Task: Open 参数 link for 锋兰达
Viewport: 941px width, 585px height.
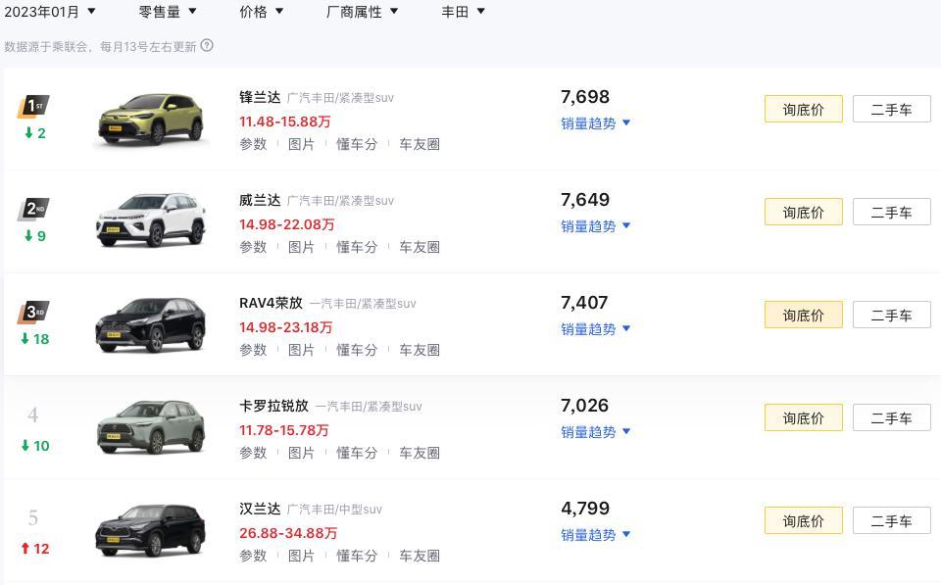Action: point(253,144)
